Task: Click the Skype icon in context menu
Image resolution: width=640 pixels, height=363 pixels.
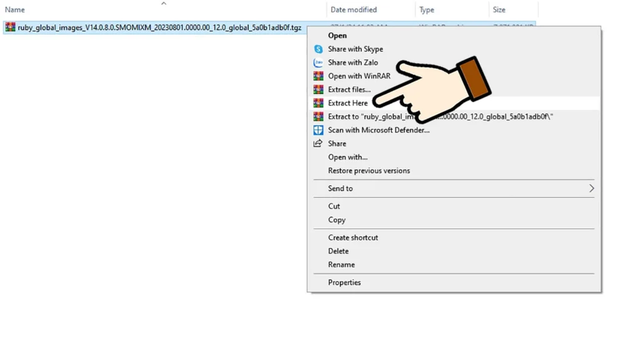Action: (318, 49)
